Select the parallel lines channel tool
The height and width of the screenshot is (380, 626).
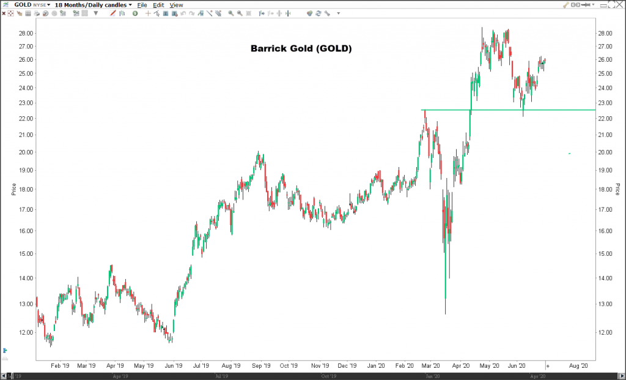pos(218,13)
